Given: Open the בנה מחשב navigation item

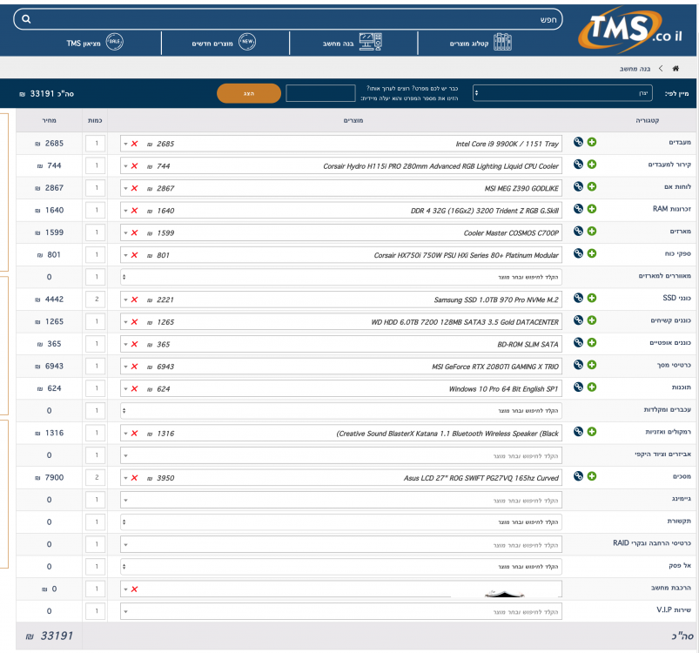Looking at the screenshot, I should [x=353, y=43].
